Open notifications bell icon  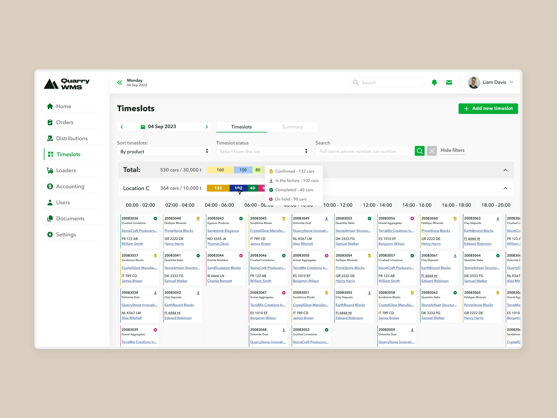pyautogui.click(x=434, y=83)
